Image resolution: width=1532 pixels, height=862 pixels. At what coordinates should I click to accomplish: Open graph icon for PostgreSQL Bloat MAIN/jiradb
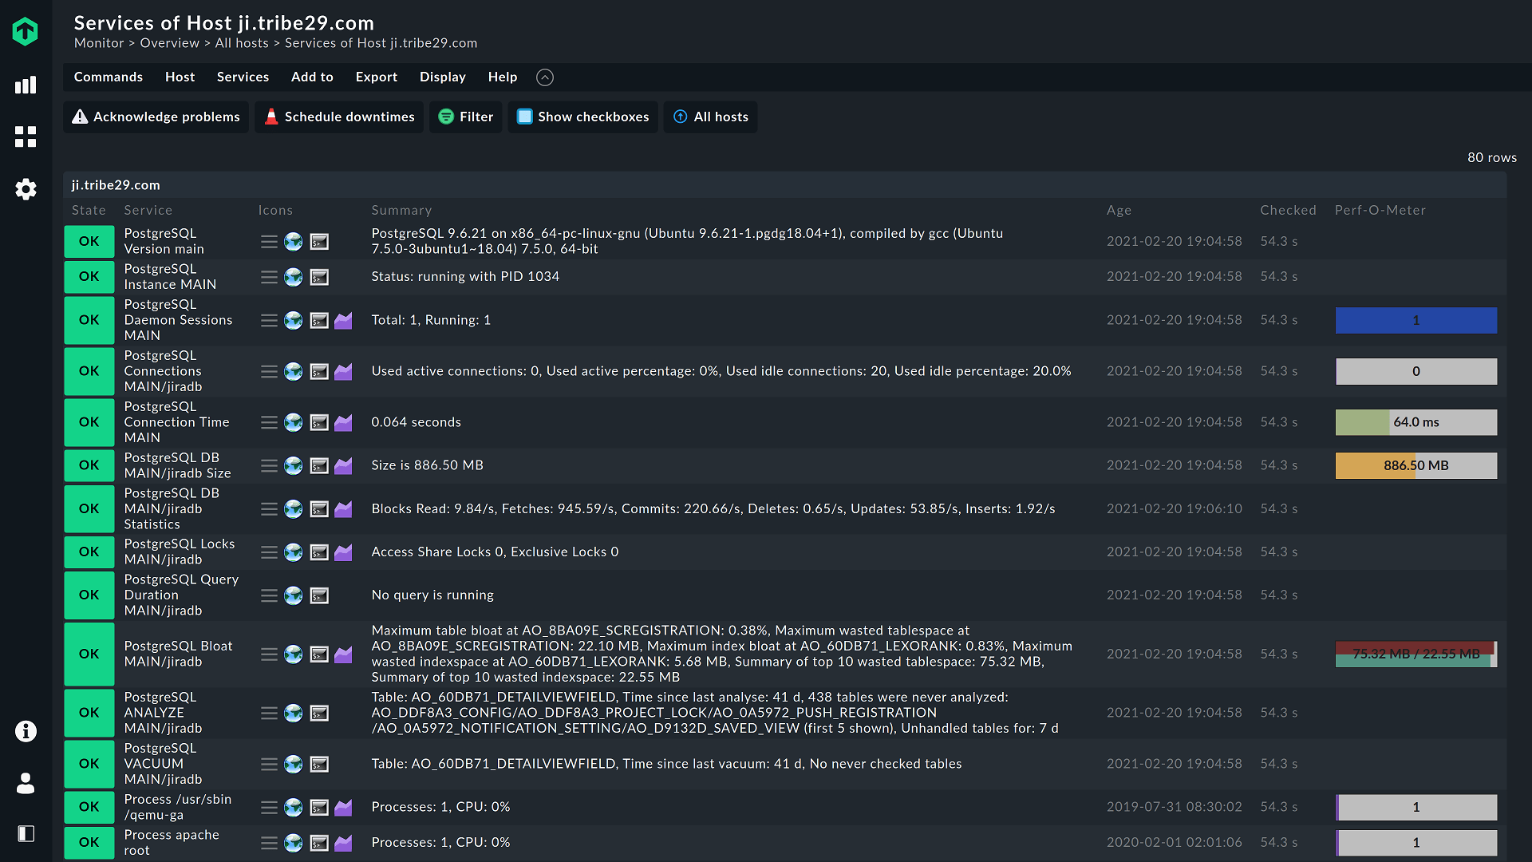coord(343,654)
